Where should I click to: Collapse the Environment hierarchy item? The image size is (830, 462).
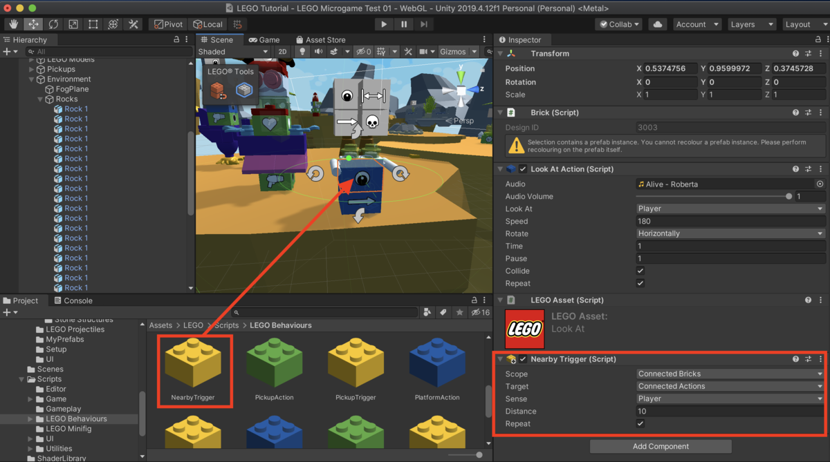tap(31, 79)
